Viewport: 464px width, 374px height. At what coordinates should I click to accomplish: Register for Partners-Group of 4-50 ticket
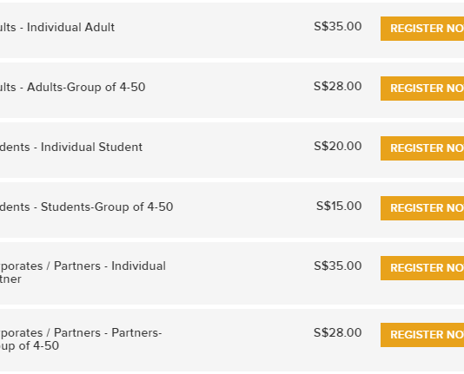(422, 335)
